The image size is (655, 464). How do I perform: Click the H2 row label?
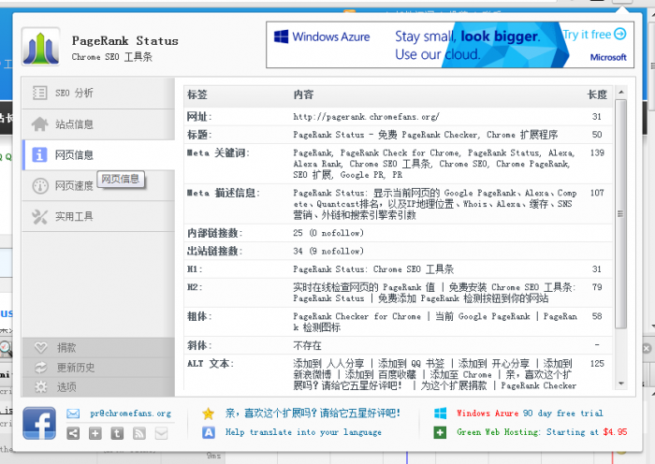point(195,287)
